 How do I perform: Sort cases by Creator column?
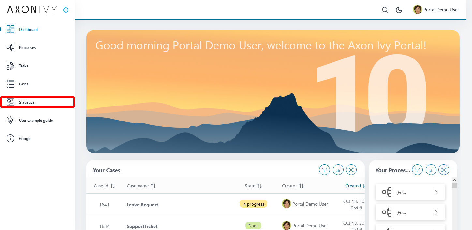coord(293,186)
